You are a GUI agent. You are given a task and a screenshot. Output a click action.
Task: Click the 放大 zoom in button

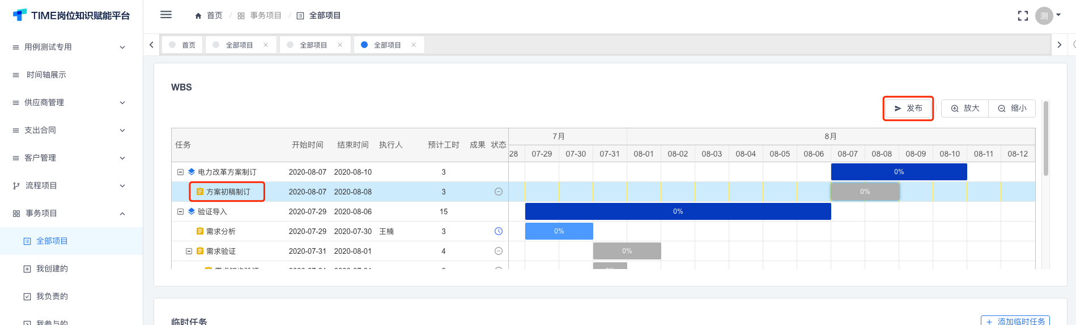965,109
